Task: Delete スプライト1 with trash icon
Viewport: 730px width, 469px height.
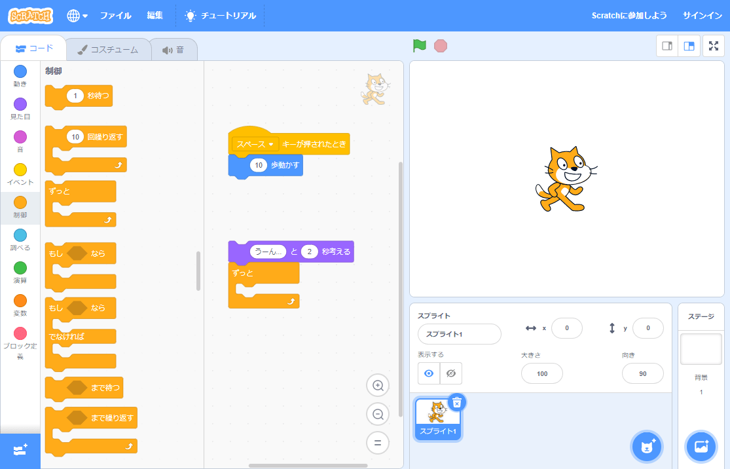Action: (x=457, y=402)
